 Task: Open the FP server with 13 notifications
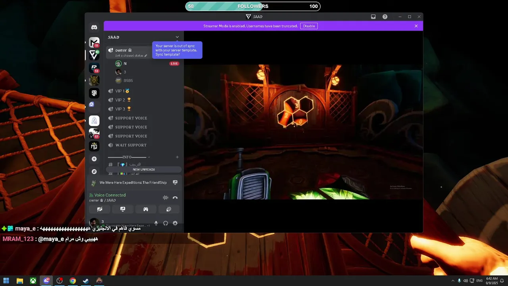tap(94, 68)
